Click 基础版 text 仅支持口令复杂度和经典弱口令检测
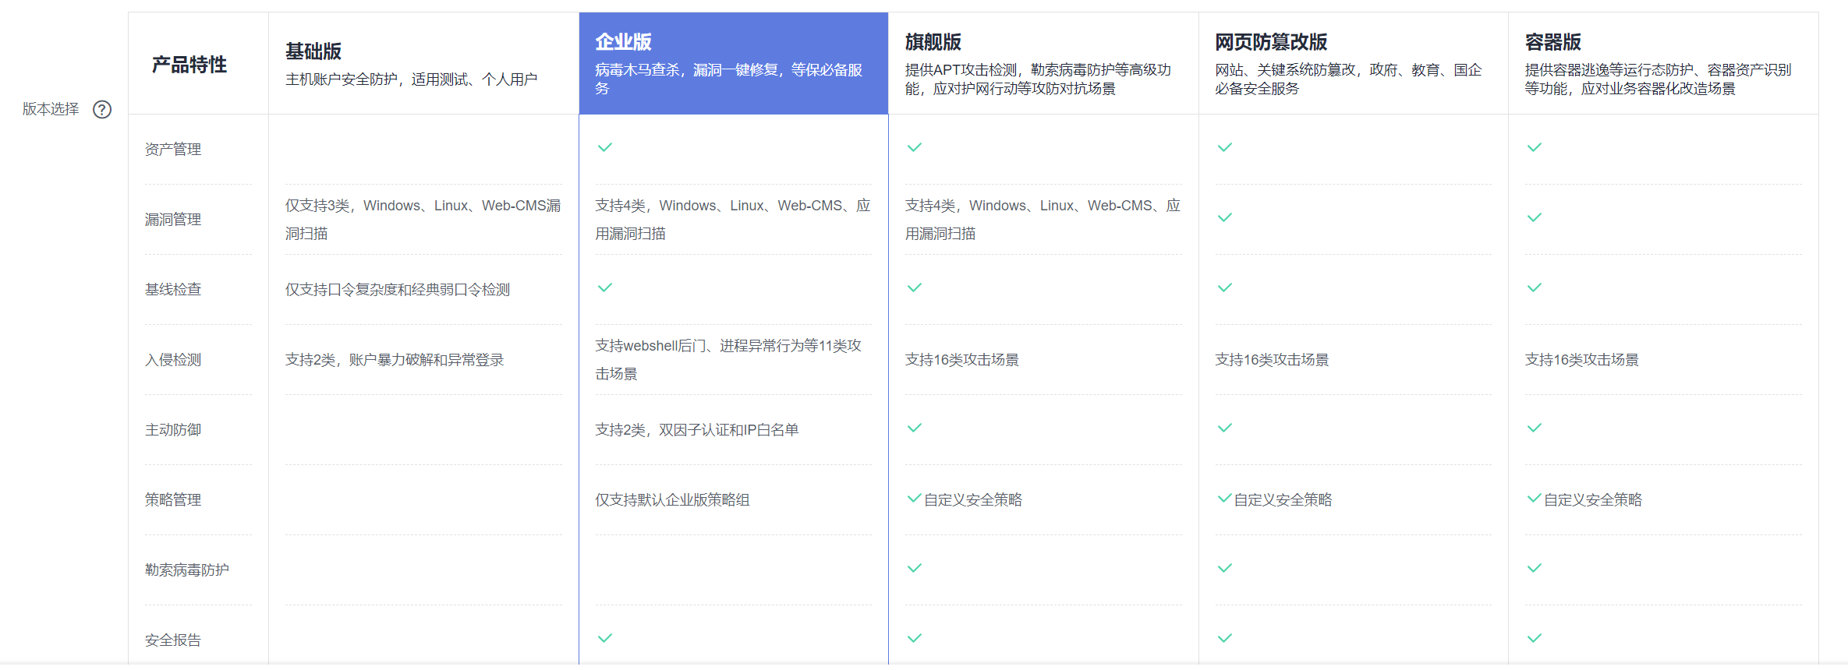The height and width of the screenshot is (670, 1848). 397,290
